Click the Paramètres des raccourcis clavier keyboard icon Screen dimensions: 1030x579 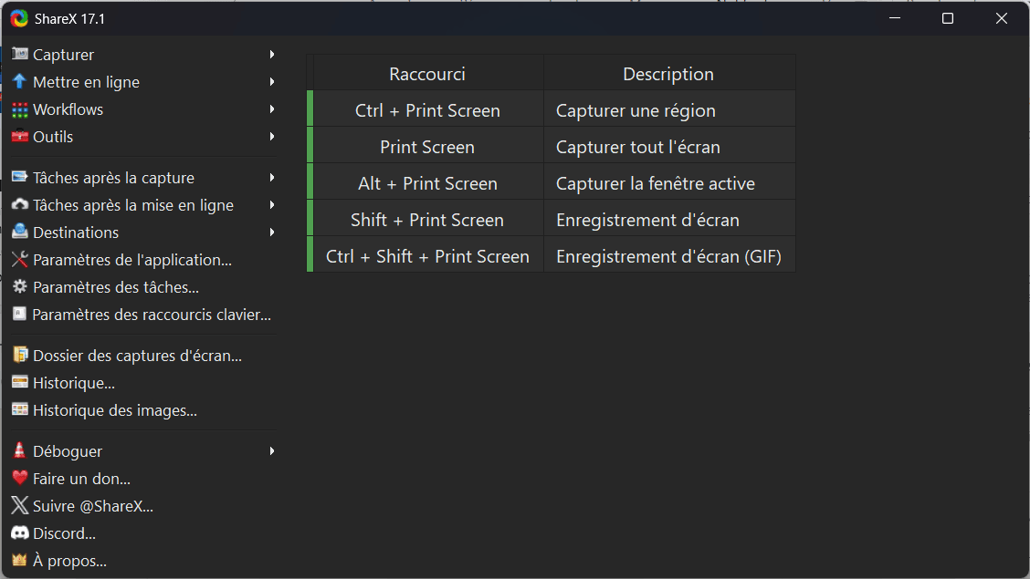(x=20, y=314)
